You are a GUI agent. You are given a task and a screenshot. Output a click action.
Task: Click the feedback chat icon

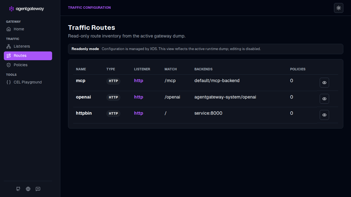[38, 189]
